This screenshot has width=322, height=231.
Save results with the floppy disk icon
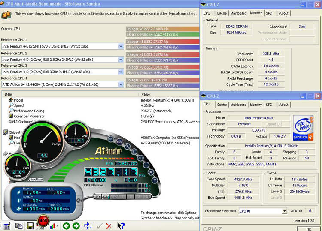pos(30,226)
